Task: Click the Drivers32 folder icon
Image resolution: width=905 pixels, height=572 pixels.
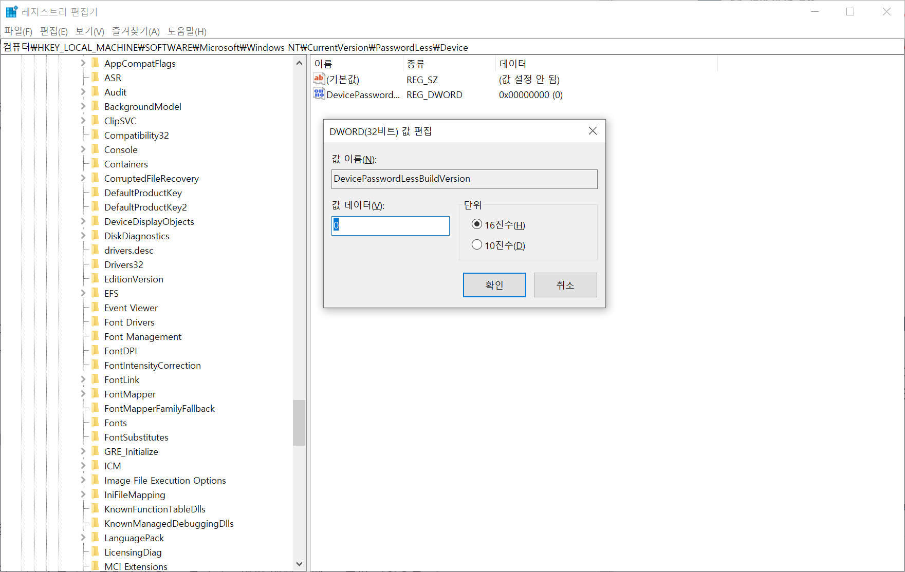Action: coord(95,264)
